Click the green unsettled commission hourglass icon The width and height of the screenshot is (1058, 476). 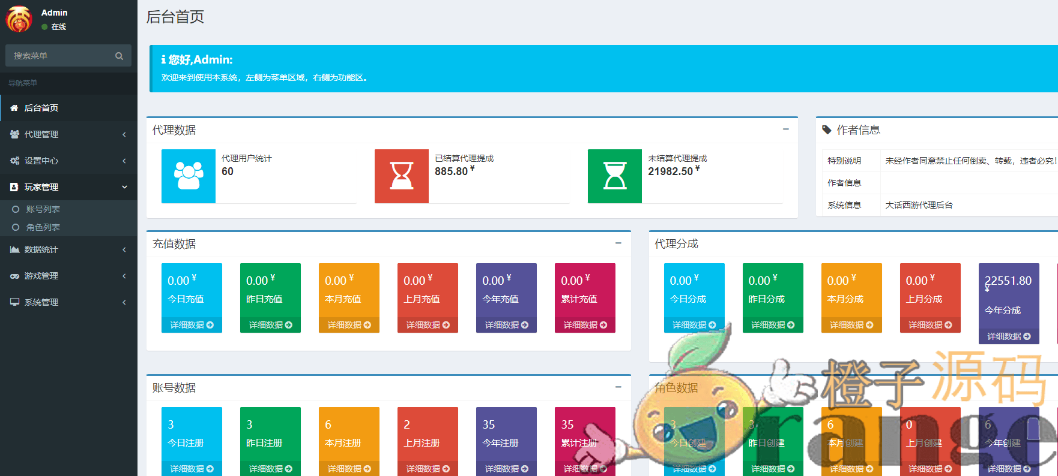(614, 176)
